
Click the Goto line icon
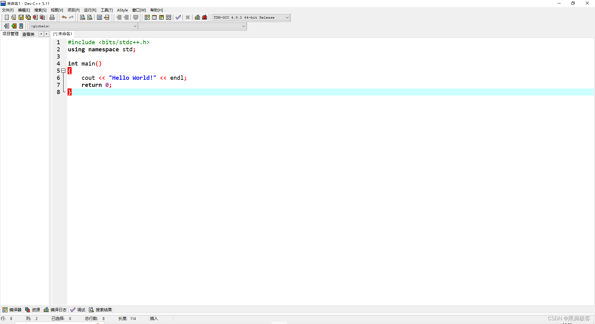[107, 17]
